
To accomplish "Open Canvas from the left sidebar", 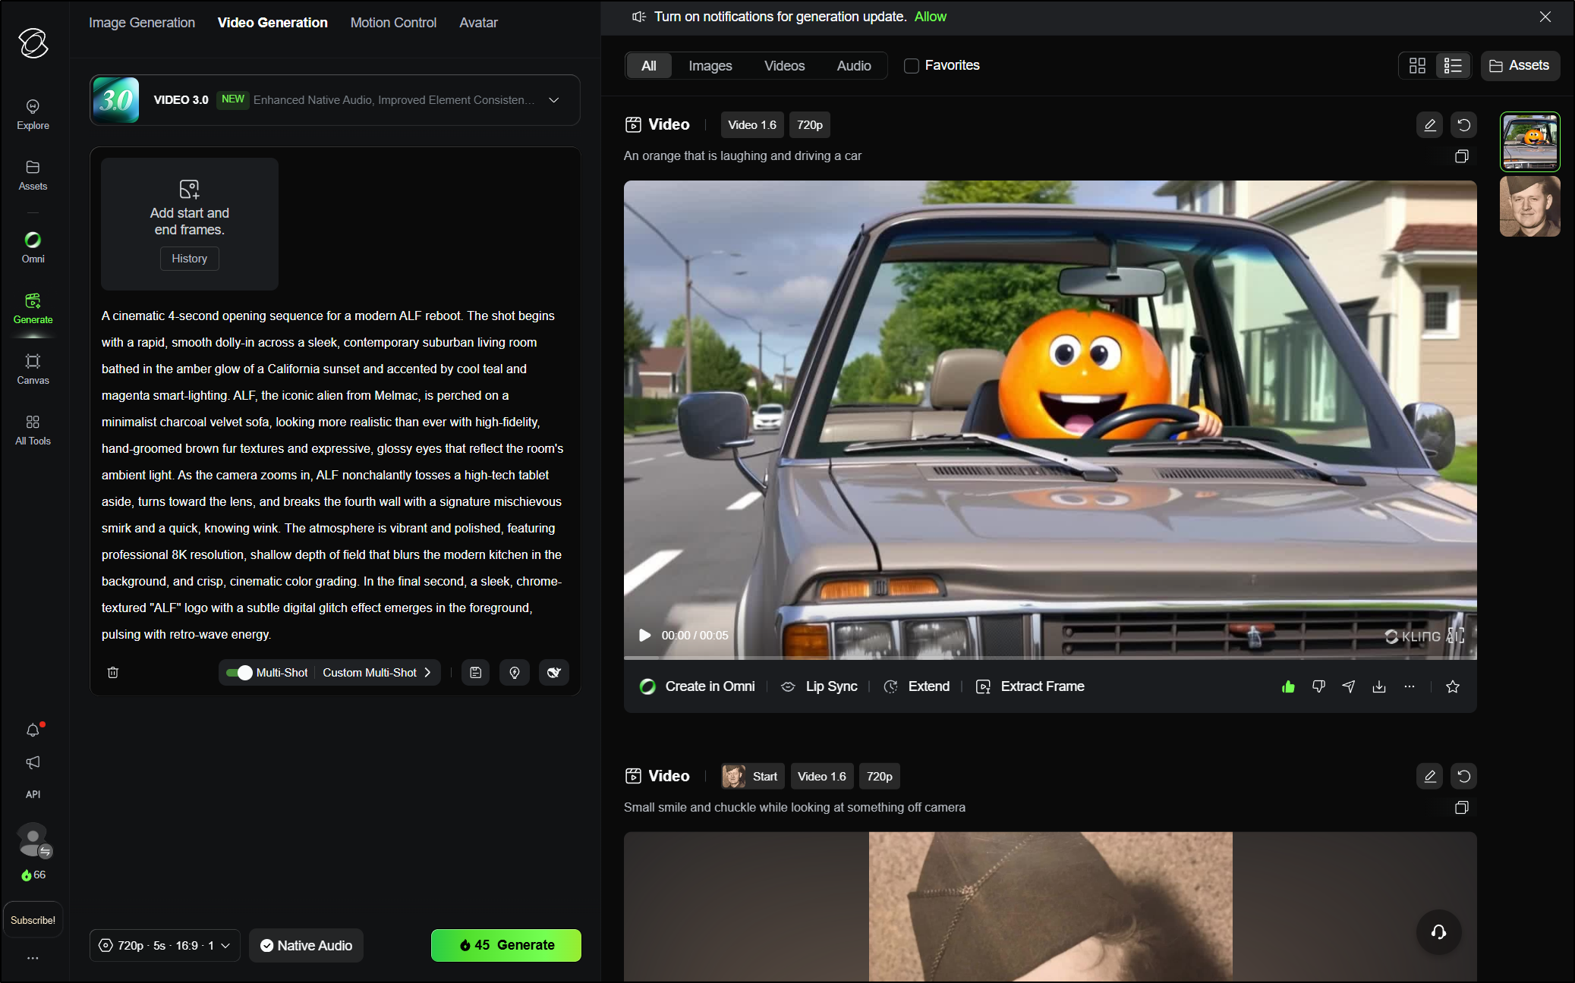I will click(33, 369).
